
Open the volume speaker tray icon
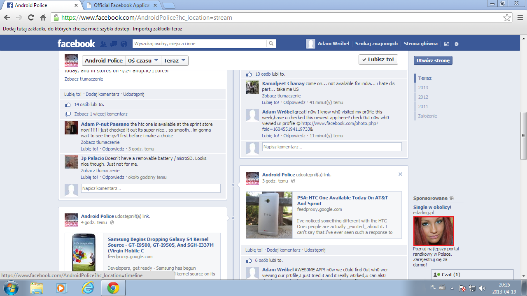pyautogui.click(x=482, y=288)
